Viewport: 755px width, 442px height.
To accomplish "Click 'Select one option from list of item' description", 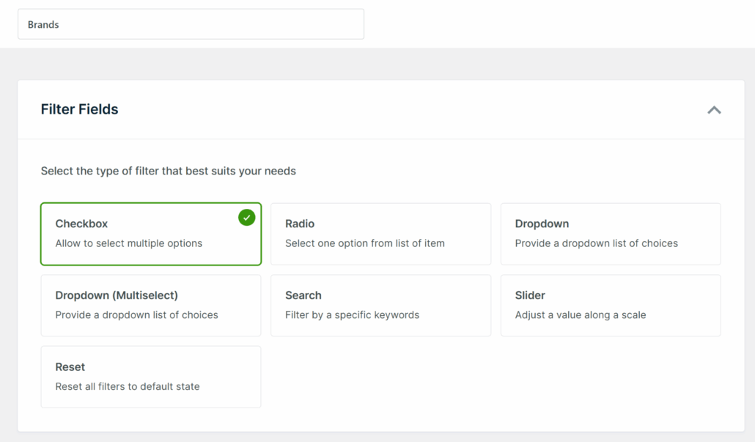I will 364,243.
